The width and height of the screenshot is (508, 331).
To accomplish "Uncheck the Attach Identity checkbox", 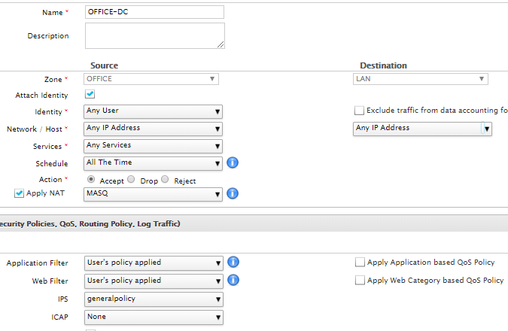I will pos(90,94).
